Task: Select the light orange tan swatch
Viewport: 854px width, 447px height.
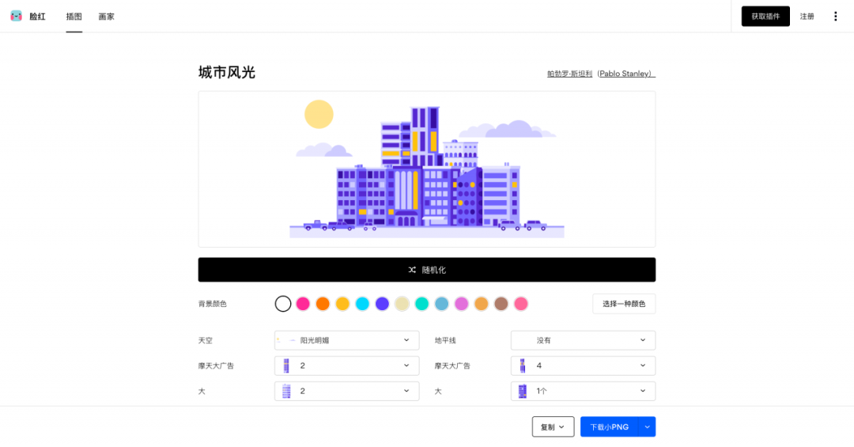Action: [482, 304]
